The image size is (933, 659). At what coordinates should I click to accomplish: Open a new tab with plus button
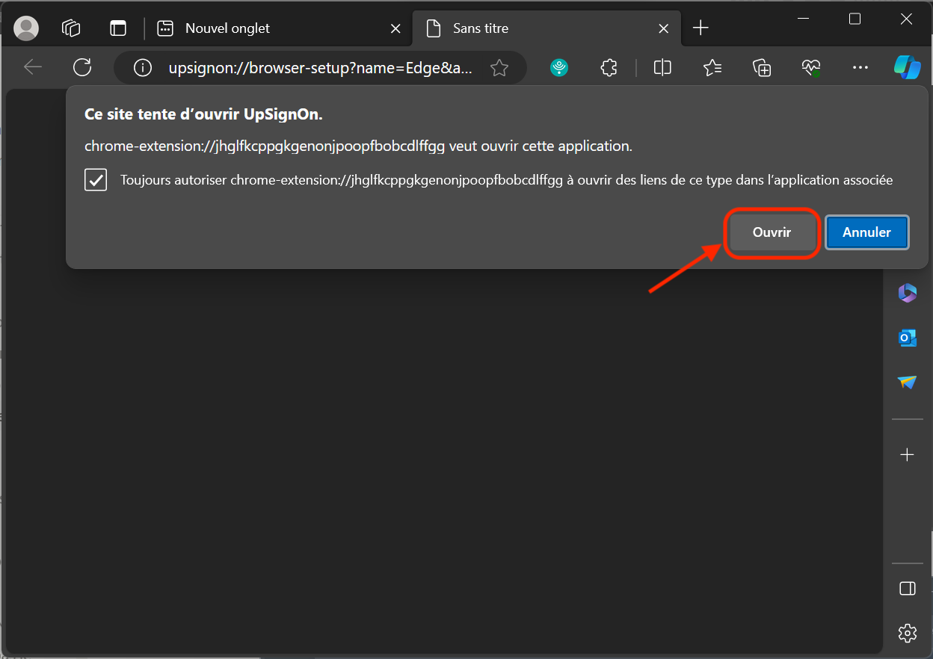click(700, 28)
